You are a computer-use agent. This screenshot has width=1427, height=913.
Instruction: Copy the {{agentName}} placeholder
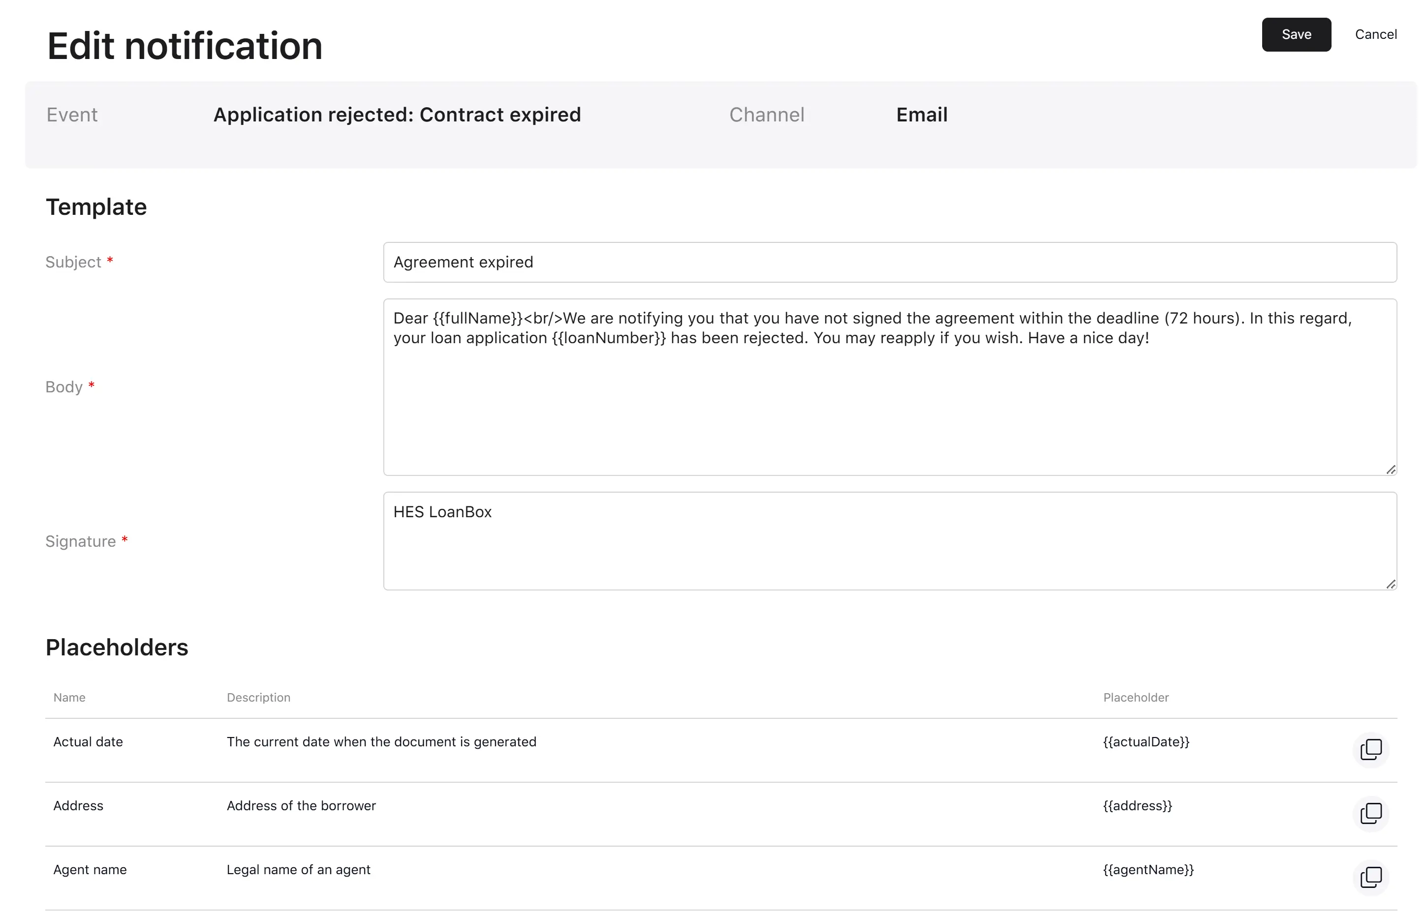[x=1370, y=878]
